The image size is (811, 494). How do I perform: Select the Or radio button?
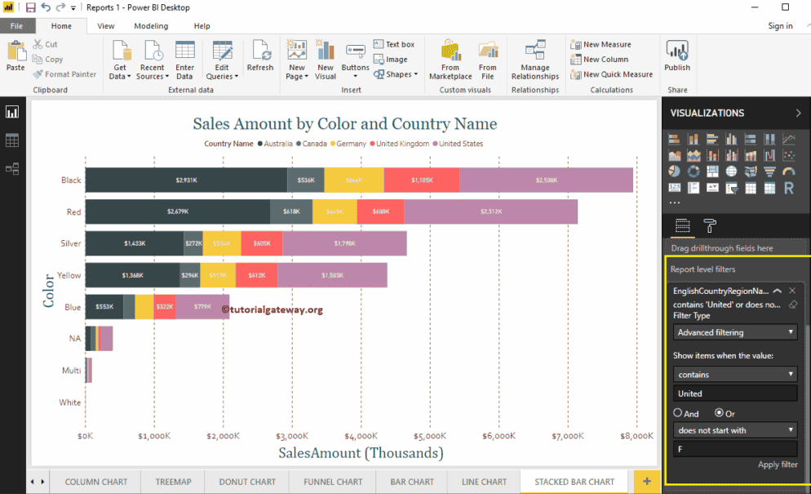pyautogui.click(x=718, y=412)
